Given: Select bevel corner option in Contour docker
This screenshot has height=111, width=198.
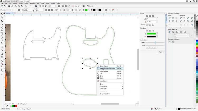Looking at the screenshot, I should (153, 25).
